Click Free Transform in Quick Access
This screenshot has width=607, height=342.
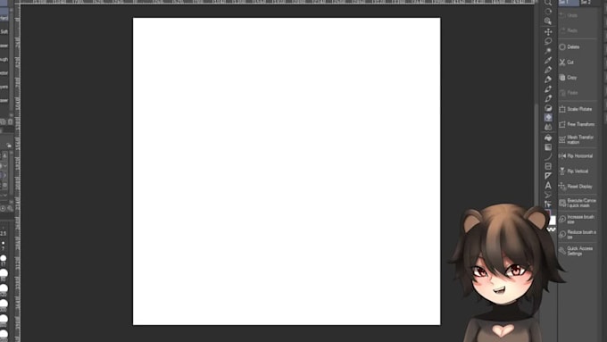point(578,124)
